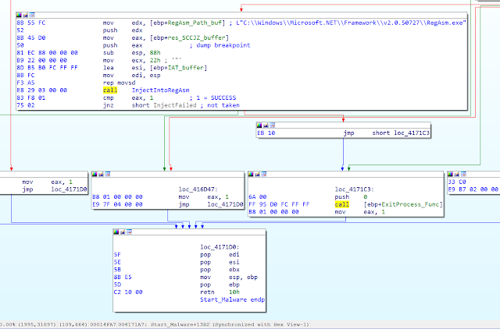Select the 'rep movsd' instruction

tap(119, 83)
